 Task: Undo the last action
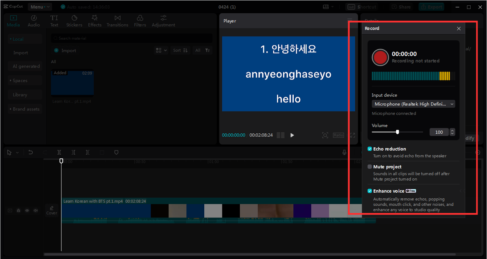pyautogui.click(x=31, y=152)
